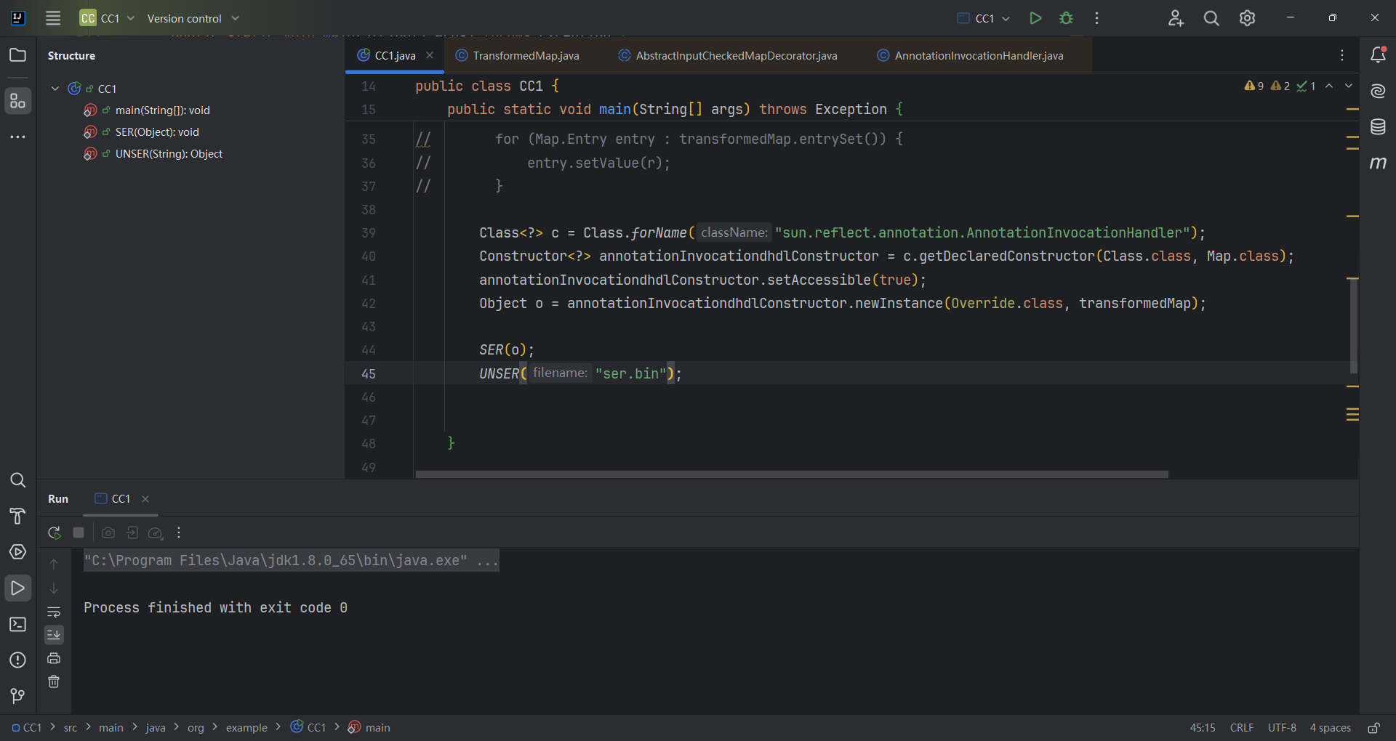Open the Database tool window
The image size is (1396, 741).
pos(1378,127)
